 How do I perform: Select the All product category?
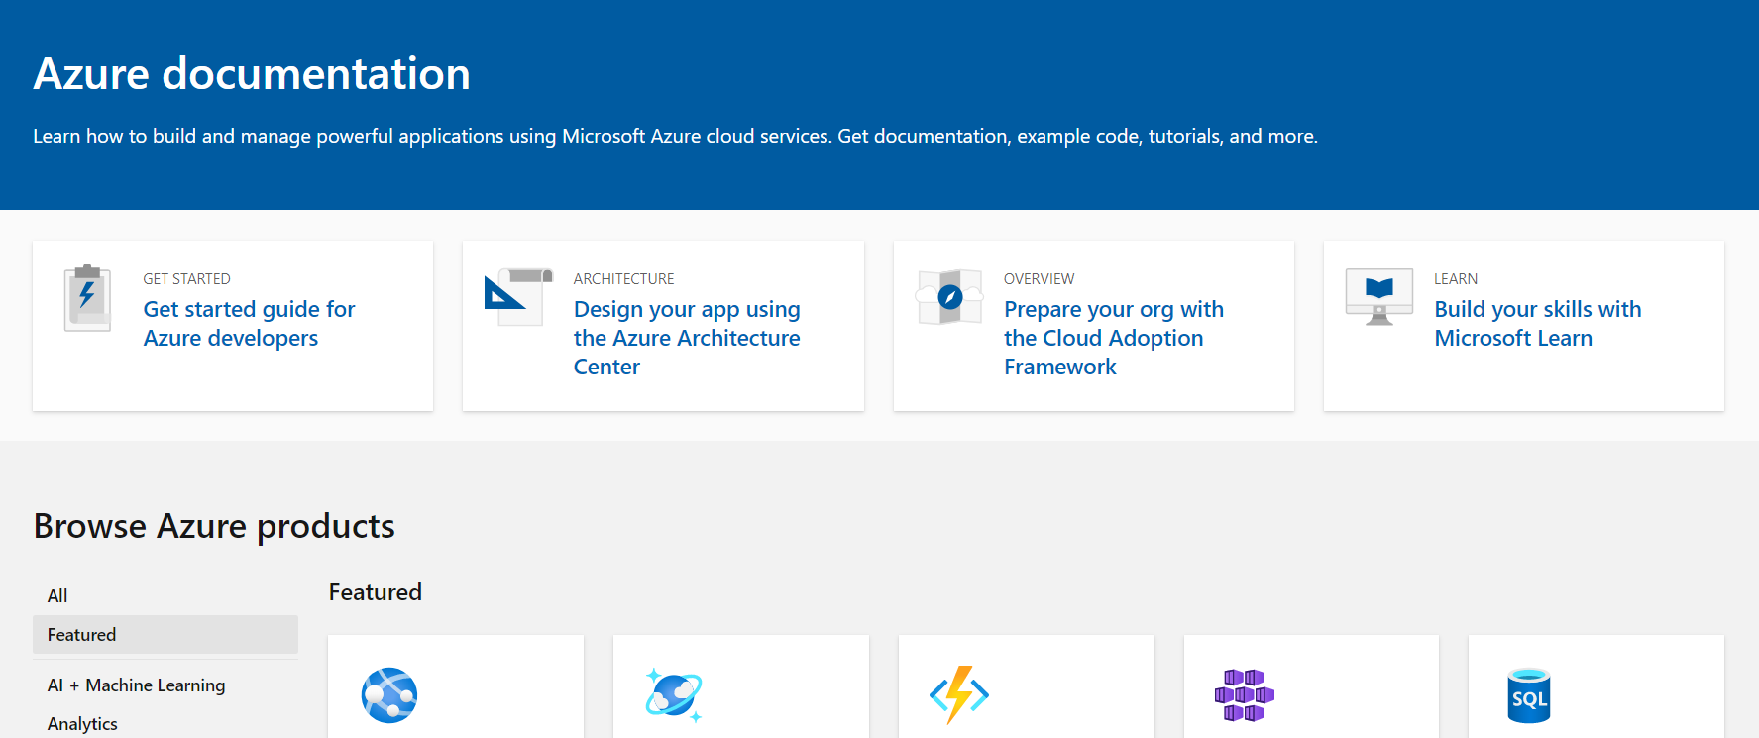pyautogui.click(x=165, y=595)
